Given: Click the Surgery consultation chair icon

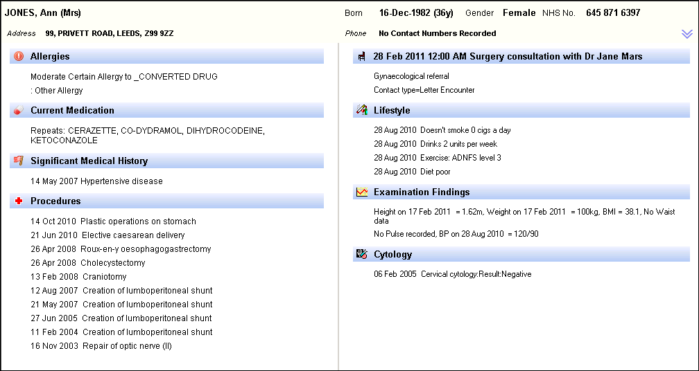Looking at the screenshot, I should click(361, 57).
